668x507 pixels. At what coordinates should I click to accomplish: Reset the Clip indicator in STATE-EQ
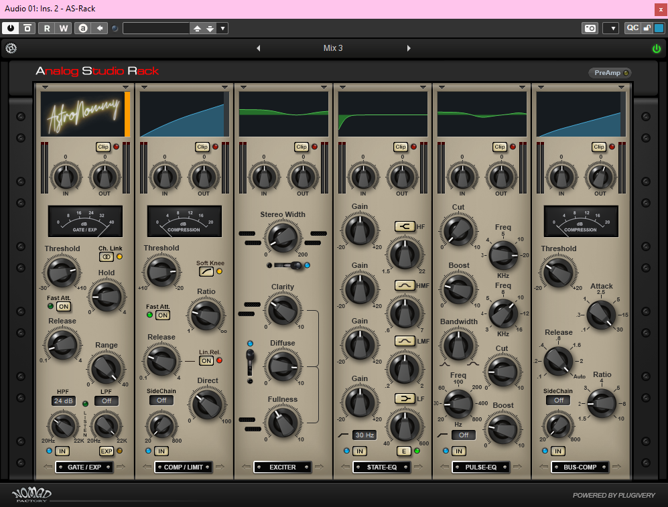401,147
